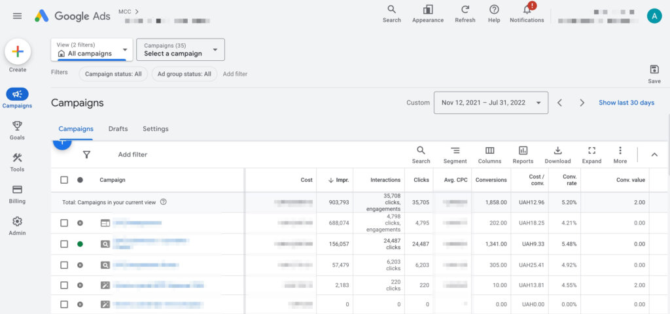This screenshot has width=670, height=314.
Task: Expand the Select a campaign dropdown
Action: [180, 50]
